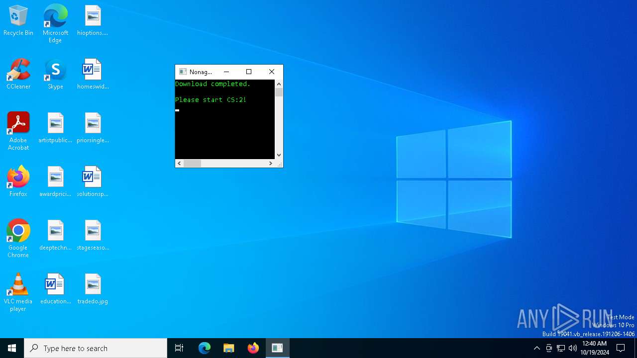Select the deeptechn image file

coord(55,236)
